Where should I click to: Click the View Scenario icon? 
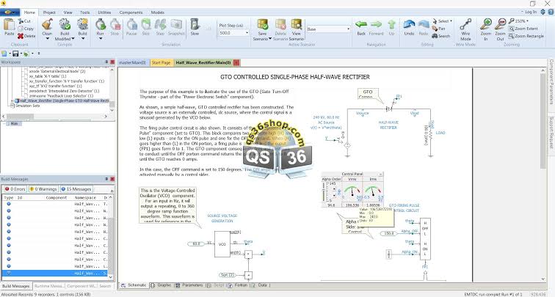coord(297,25)
